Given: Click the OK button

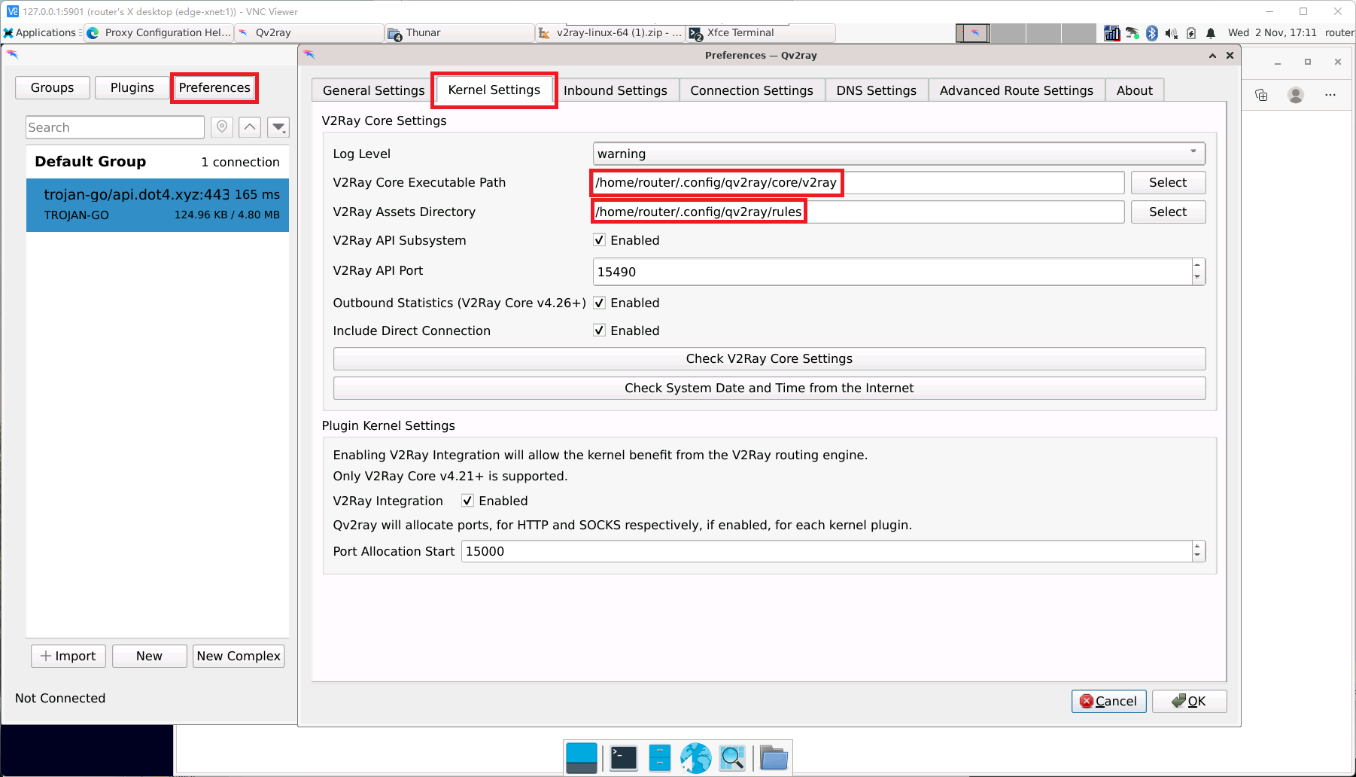Looking at the screenshot, I should [x=1189, y=701].
